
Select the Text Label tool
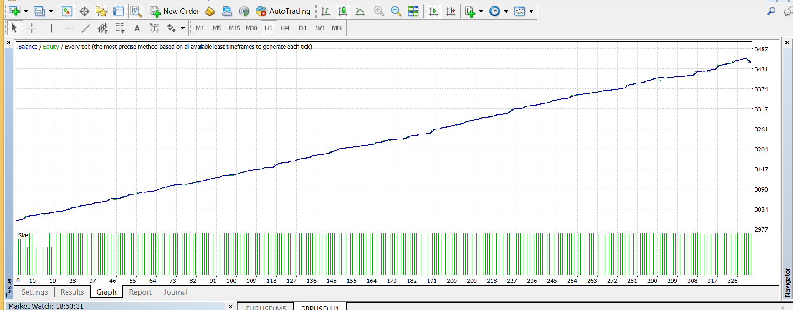154,28
